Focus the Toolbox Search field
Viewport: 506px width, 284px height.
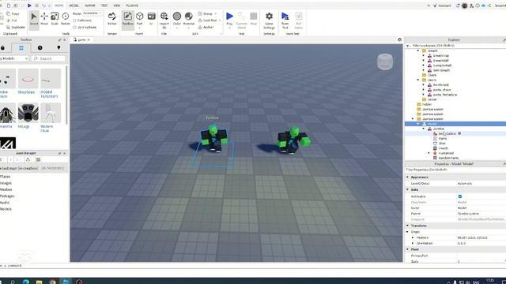pos(48,58)
